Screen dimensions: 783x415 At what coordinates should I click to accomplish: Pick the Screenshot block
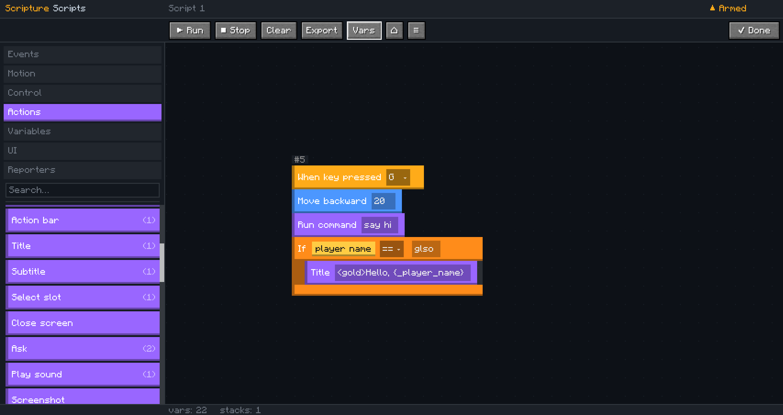[x=83, y=396]
